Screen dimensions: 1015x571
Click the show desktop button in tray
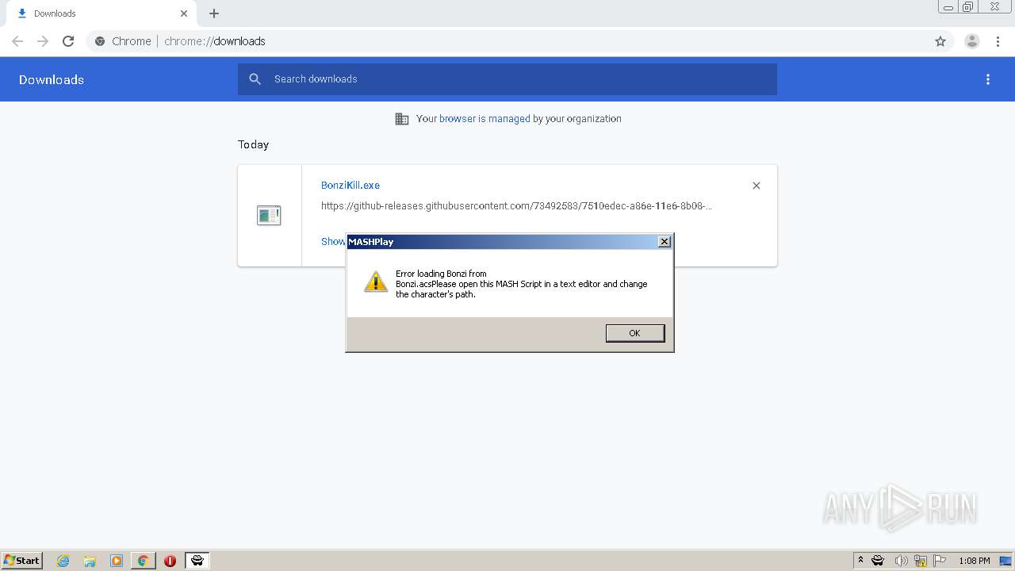coord(1006,561)
